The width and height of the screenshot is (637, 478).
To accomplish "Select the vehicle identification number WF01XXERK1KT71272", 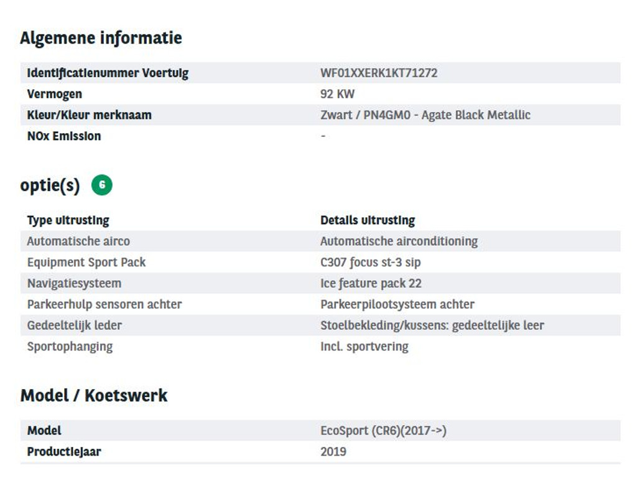I will point(378,73).
